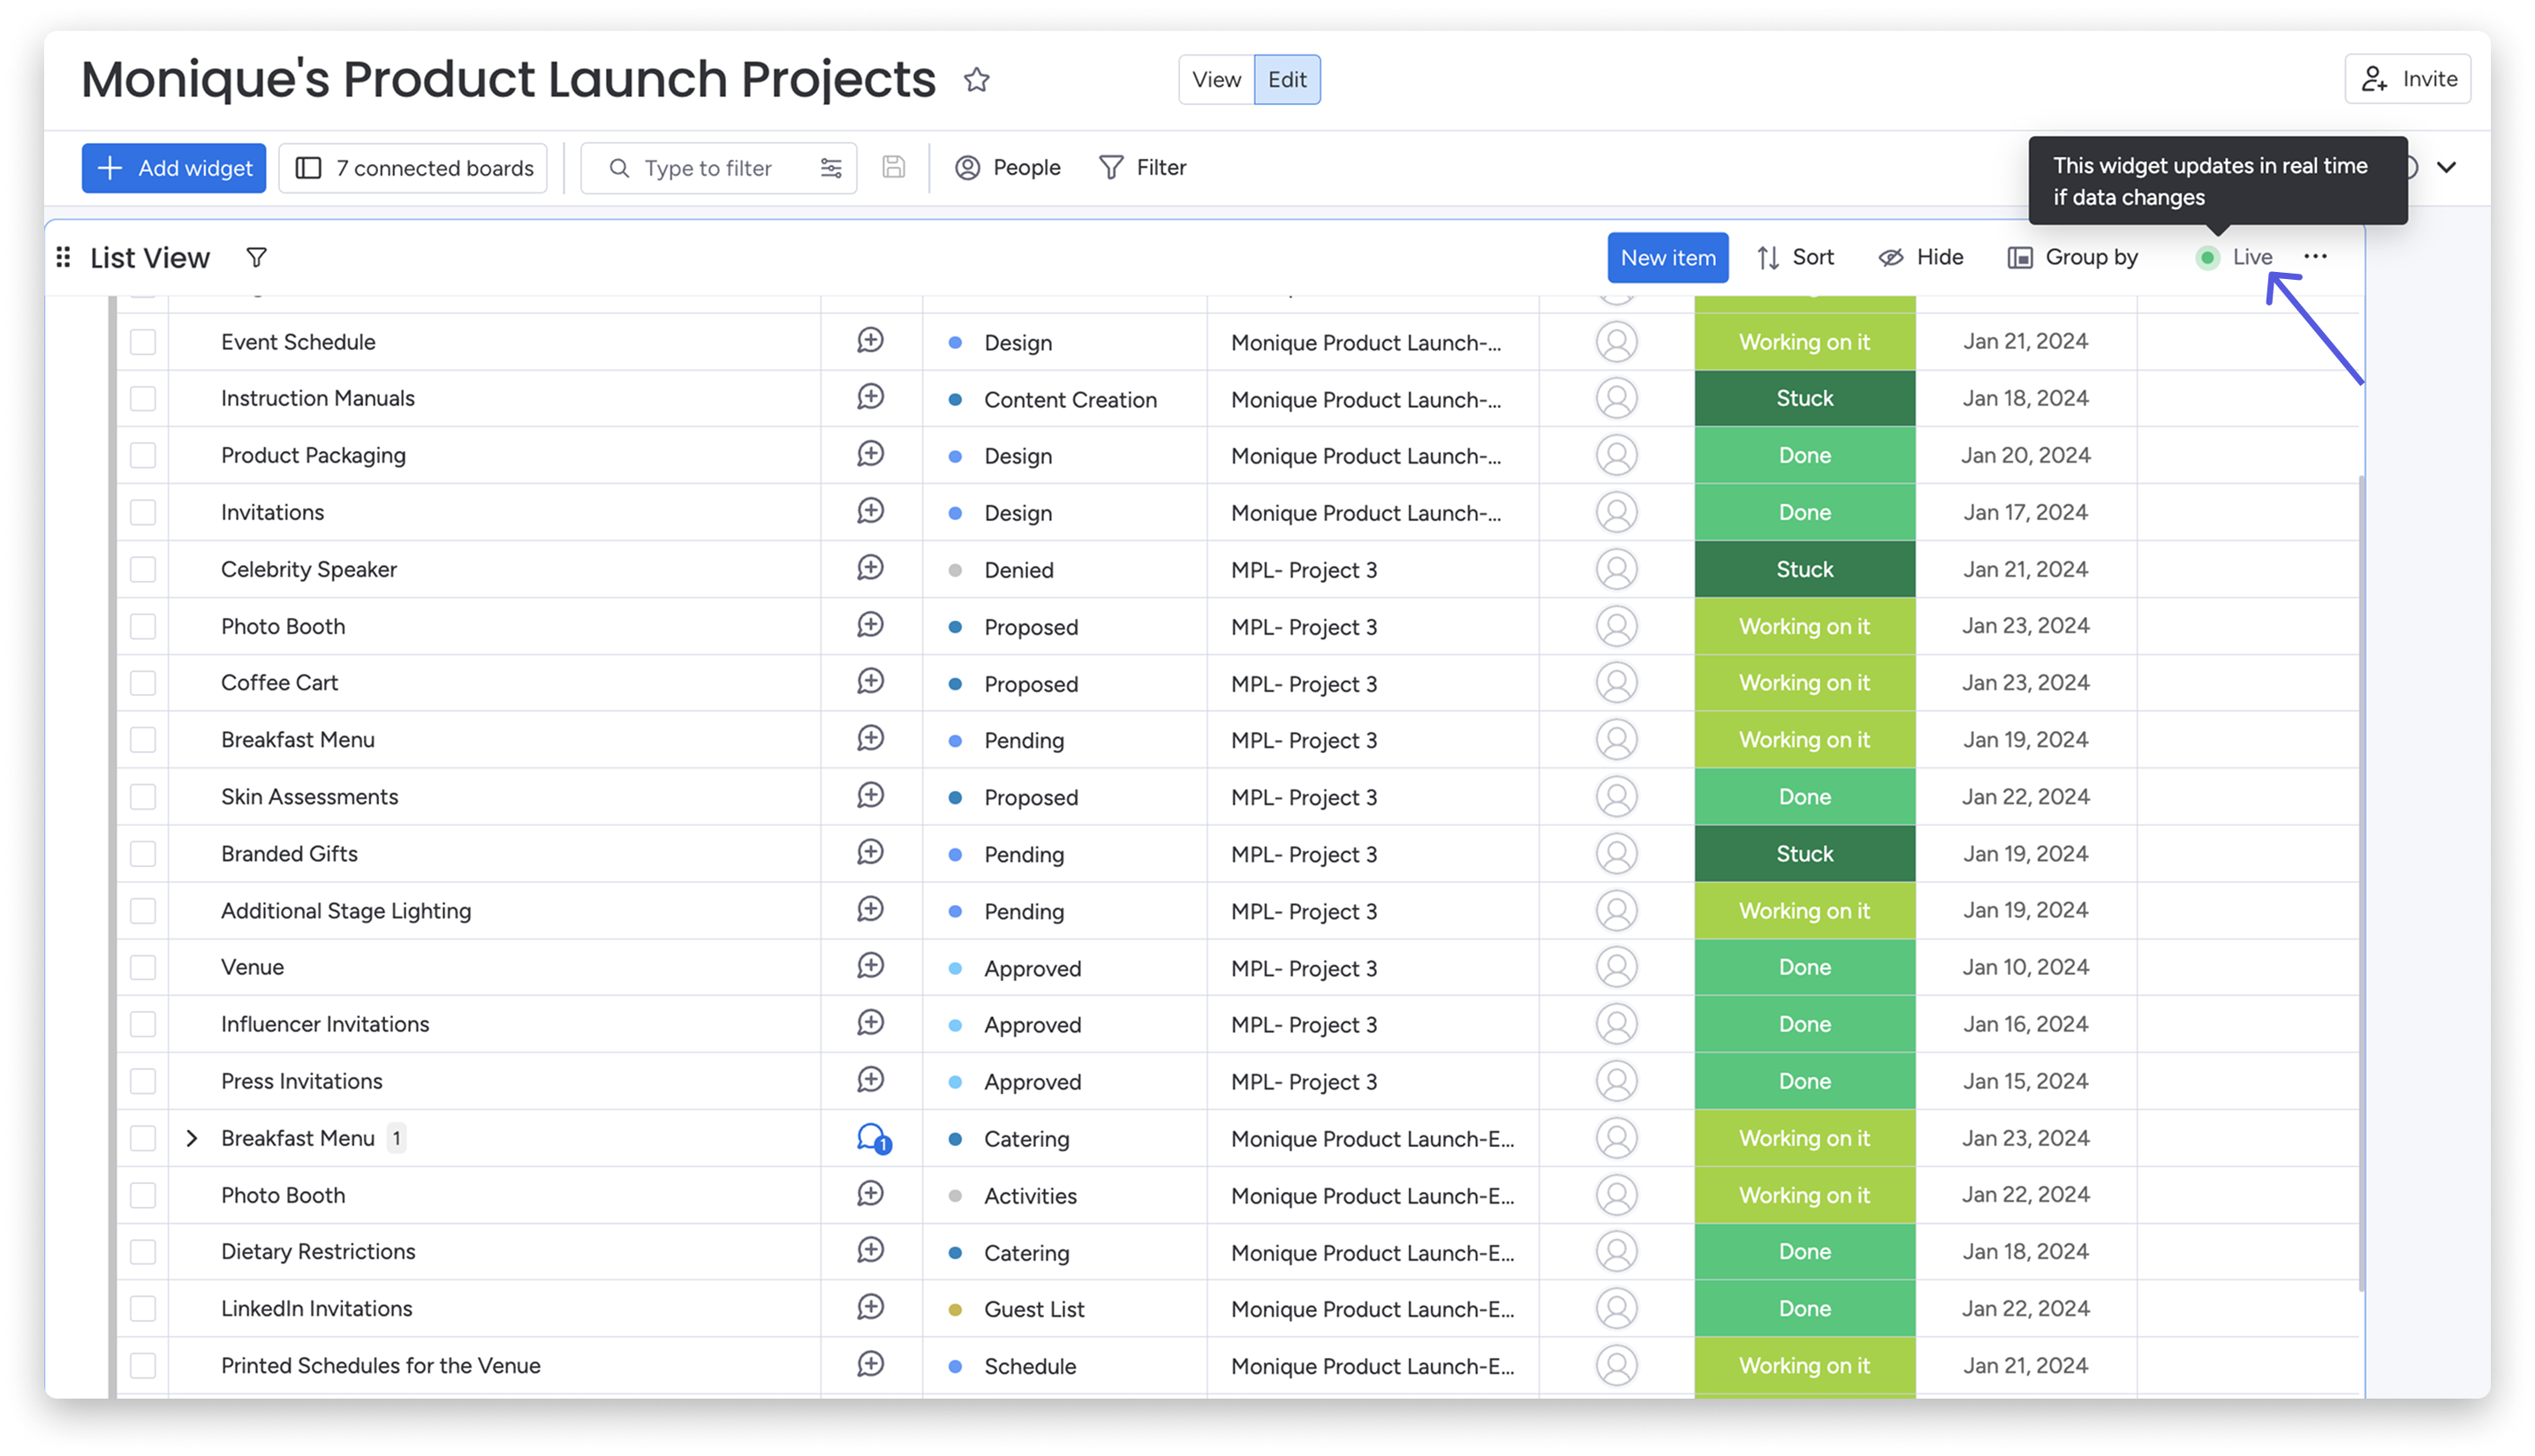2535x1456 pixels.
Task: Open Additional Stage Lighting item name
Action: click(346, 911)
